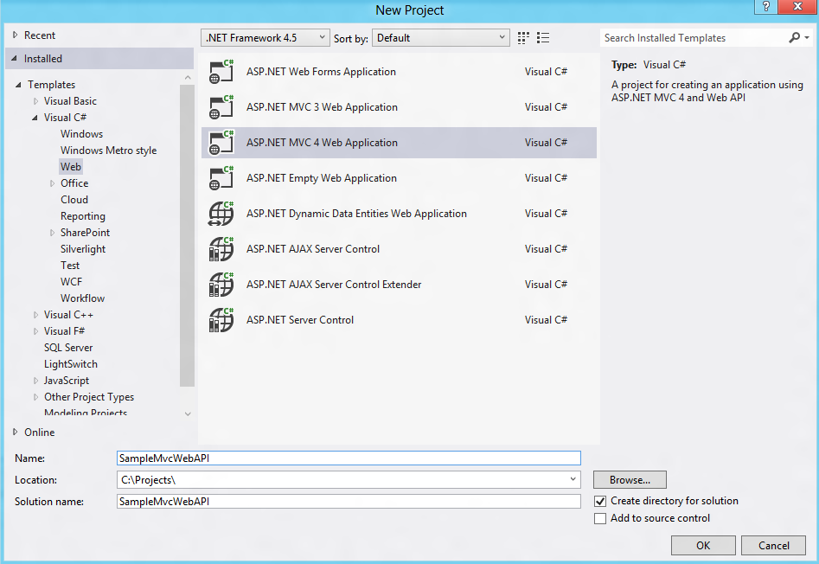This screenshot has width=819, height=564.
Task: Open the dialog help question mark button
Action: click(x=765, y=7)
